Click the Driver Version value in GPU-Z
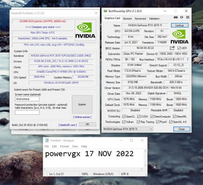This screenshot has width=203, height=185. [x=155, y=88]
